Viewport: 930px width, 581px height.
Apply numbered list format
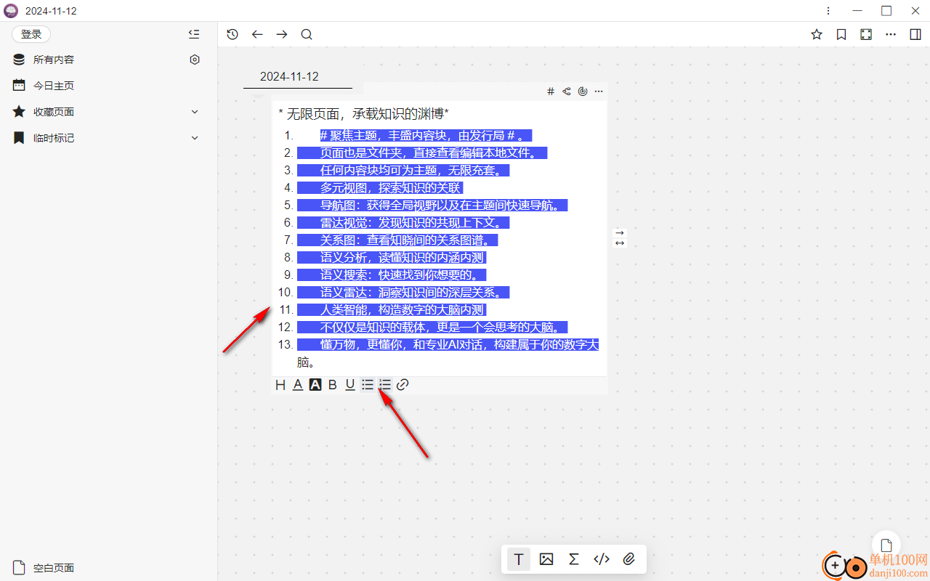point(385,385)
